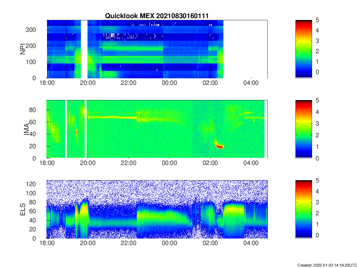Click the IMA axis label
The height and width of the screenshot is (268, 357).
click(27, 129)
